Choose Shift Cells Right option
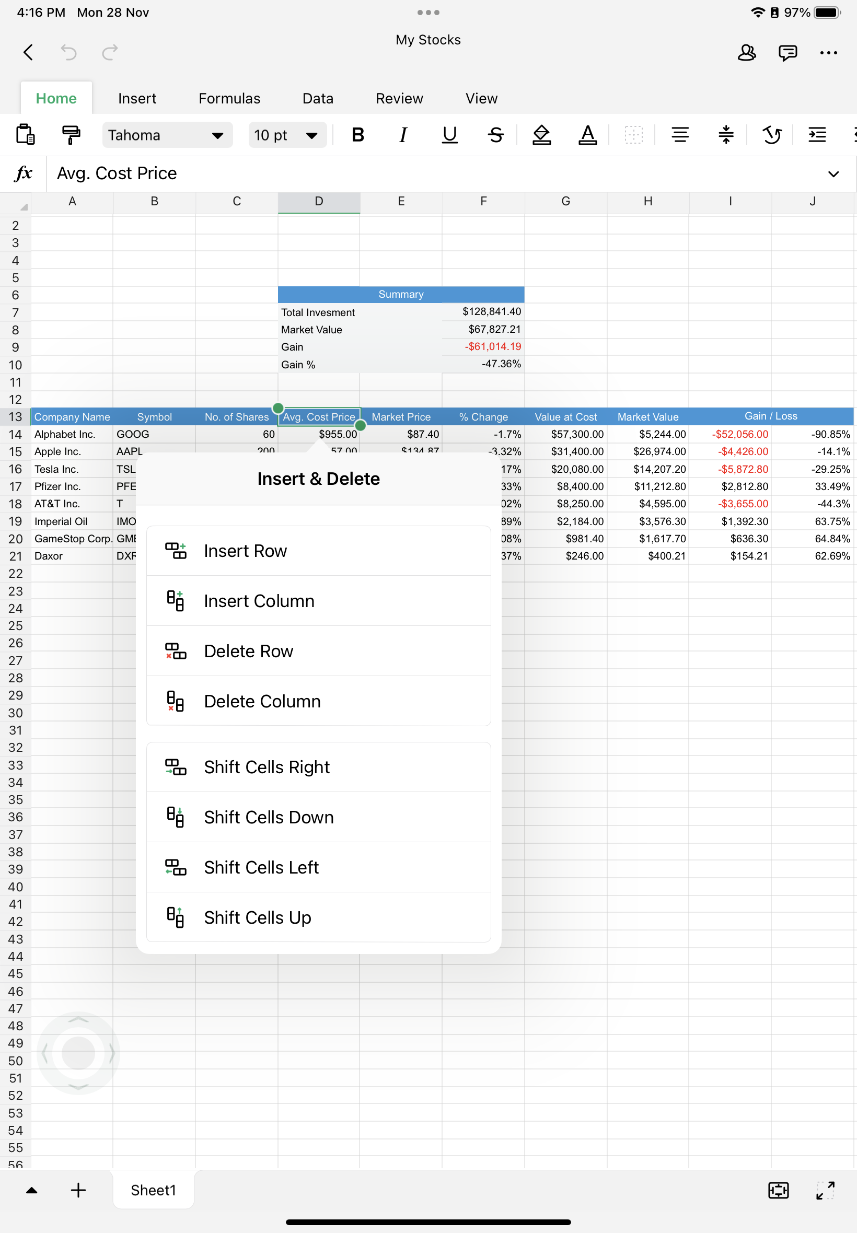The image size is (857, 1233). [x=318, y=767]
